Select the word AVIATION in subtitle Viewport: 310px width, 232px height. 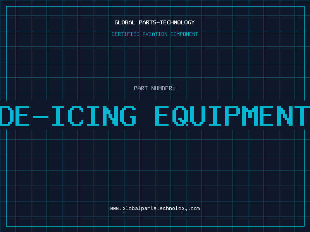tap(155, 34)
